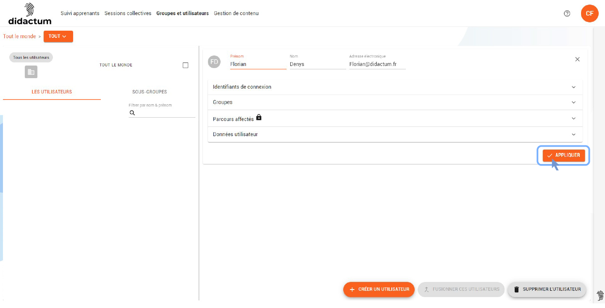The height and width of the screenshot is (308, 605).
Task: Click the Tout le monde breadcrumb link
Action: click(x=19, y=37)
